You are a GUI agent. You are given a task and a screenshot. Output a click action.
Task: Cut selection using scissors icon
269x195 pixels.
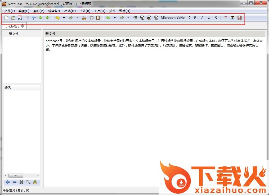84,18
